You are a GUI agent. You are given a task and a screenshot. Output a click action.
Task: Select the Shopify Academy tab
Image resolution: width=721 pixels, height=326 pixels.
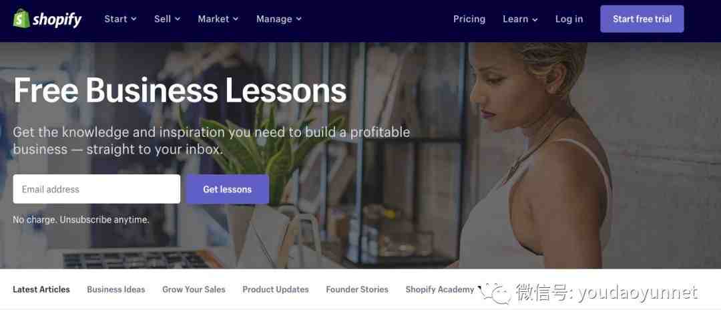point(439,289)
